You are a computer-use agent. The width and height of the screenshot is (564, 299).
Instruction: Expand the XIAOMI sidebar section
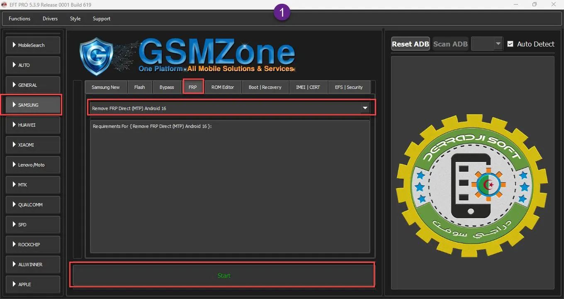pos(33,145)
